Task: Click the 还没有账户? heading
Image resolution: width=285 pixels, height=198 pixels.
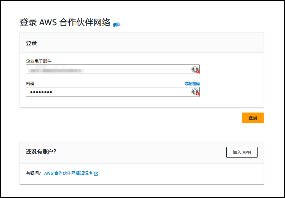Action: (x=41, y=151)
